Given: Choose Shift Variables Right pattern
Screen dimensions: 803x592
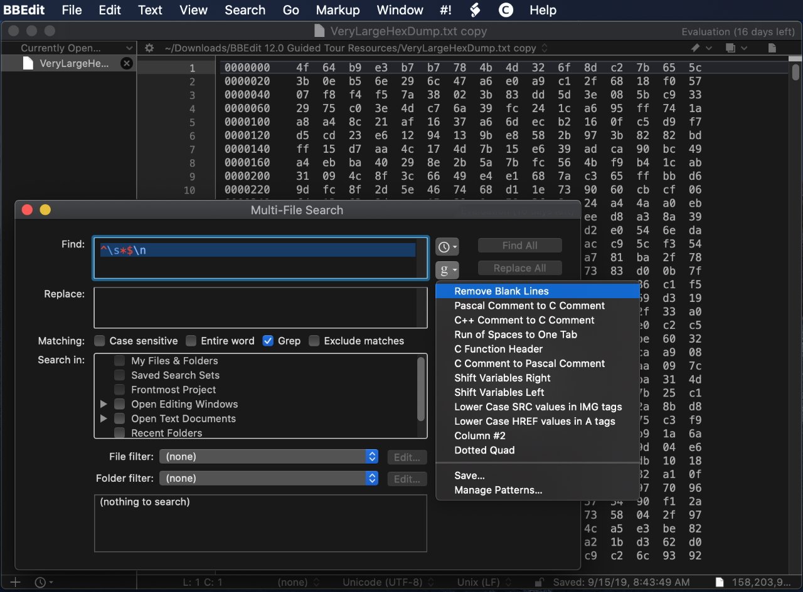Looking at the screenshot, I should point(538,378).
